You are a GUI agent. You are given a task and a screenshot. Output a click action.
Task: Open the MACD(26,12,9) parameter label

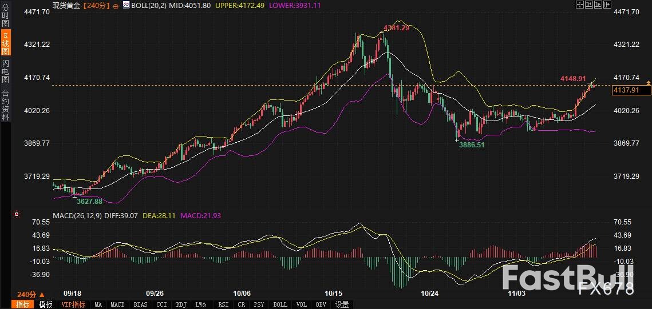[78, 215]
